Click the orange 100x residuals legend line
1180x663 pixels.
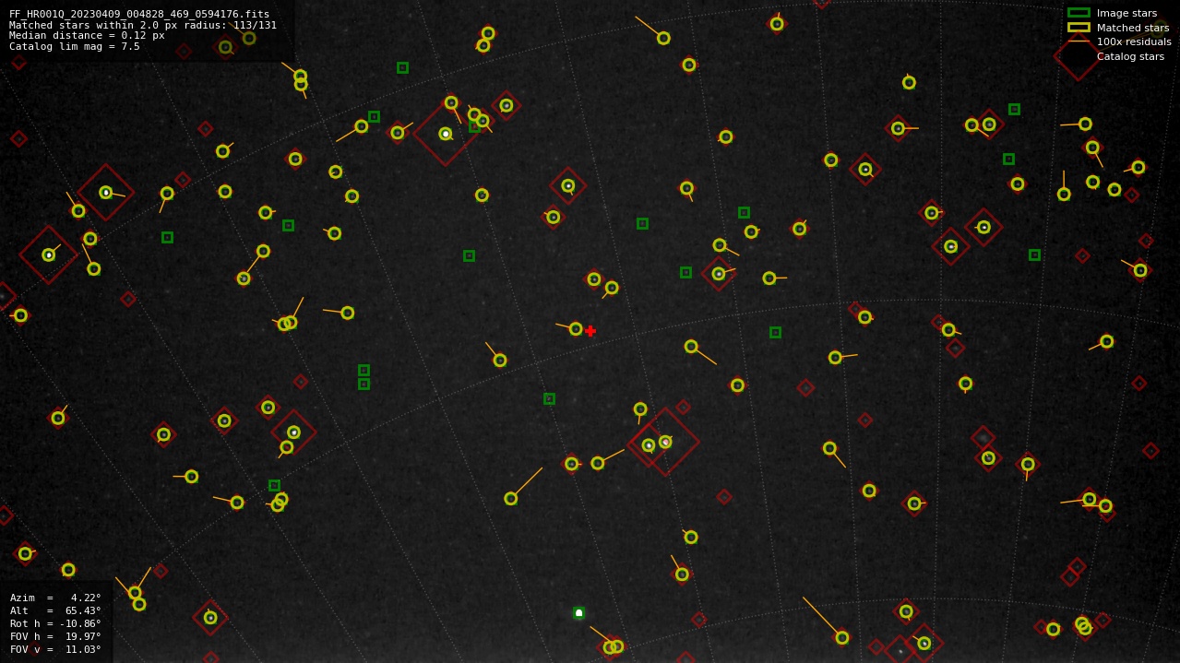coord(1079,41)
